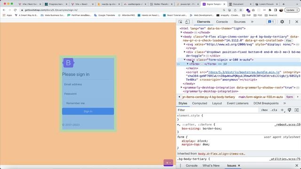Bookmark this page with star icon
This screenshot has height=169, width=301.
[240, 10]
